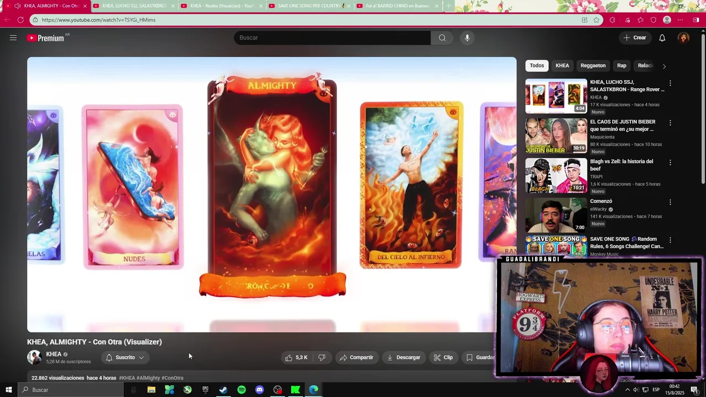
Task: Open Spotify from the taskbar
Action: (x=242, y=390)
